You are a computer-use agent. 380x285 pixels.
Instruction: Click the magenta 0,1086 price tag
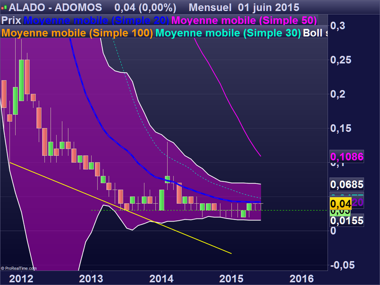pos(347,157)
